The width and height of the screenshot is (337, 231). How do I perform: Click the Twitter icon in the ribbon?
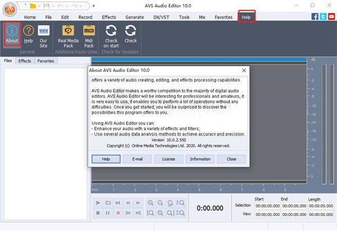tap(323, 17)
